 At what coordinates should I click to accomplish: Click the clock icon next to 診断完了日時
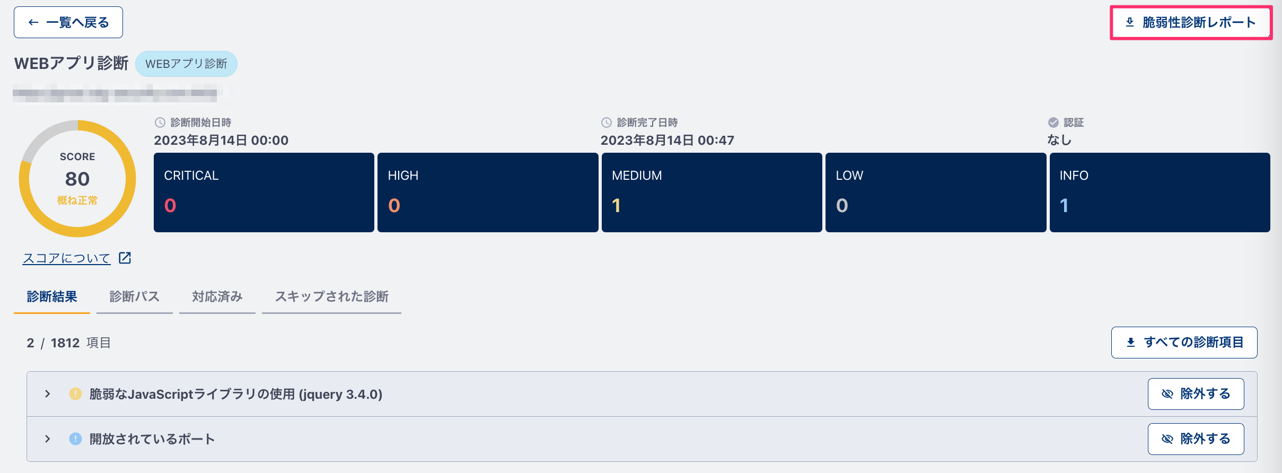tap(607, 122)
